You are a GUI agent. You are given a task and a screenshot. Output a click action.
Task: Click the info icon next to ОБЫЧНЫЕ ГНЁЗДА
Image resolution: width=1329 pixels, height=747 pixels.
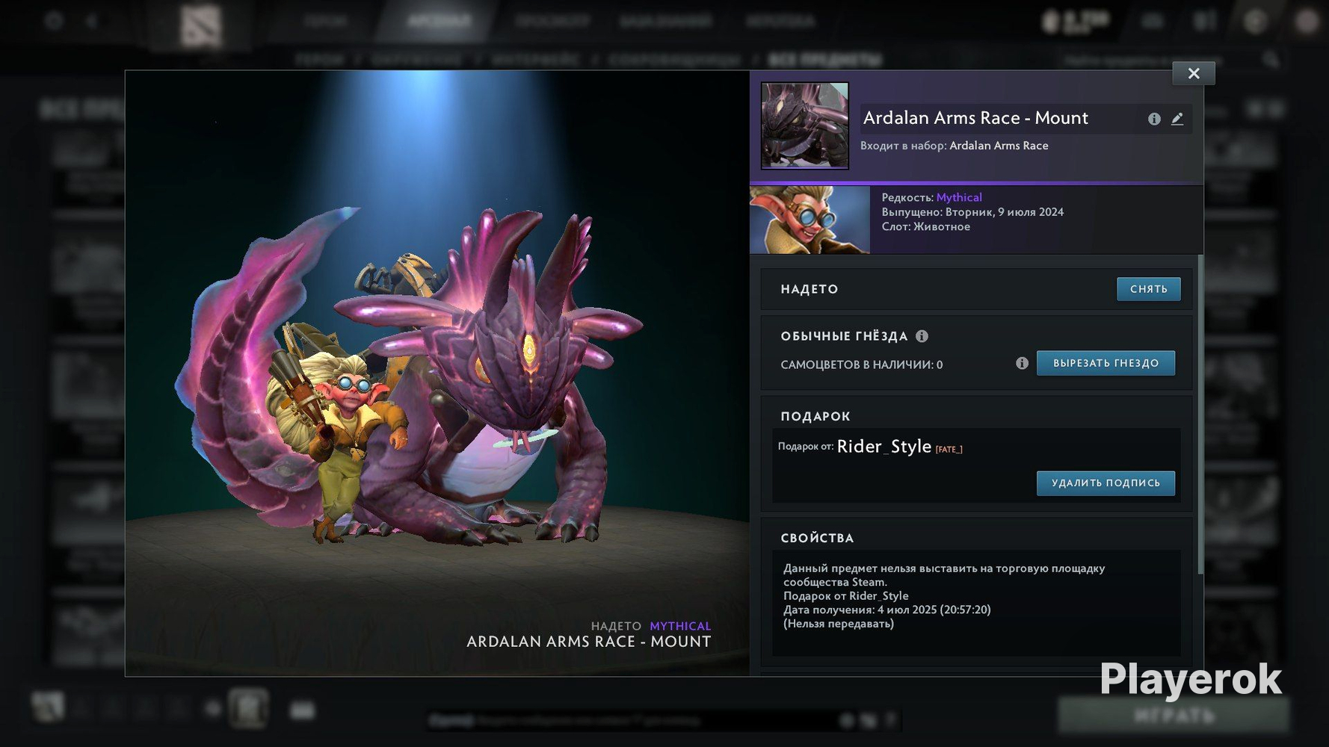tap(922, 336)
